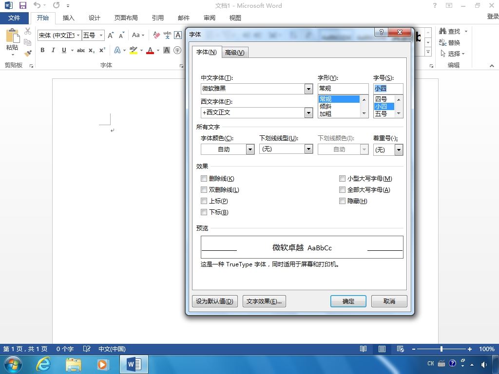Click the zoom slider handle

tap(441, 349)
